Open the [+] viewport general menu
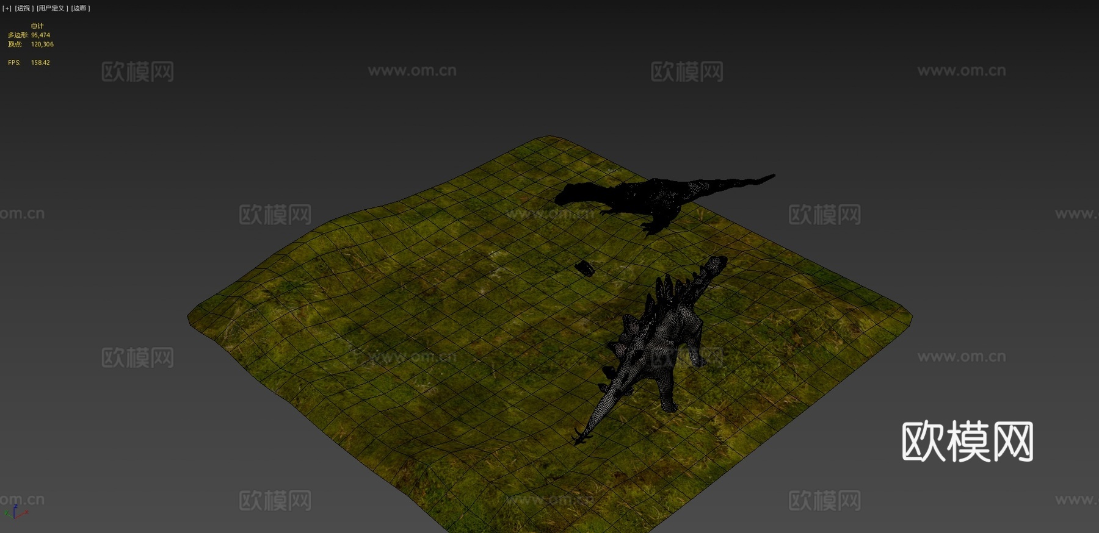The height and width of the screenshot is (533, 1099). (x=7, y=8)
